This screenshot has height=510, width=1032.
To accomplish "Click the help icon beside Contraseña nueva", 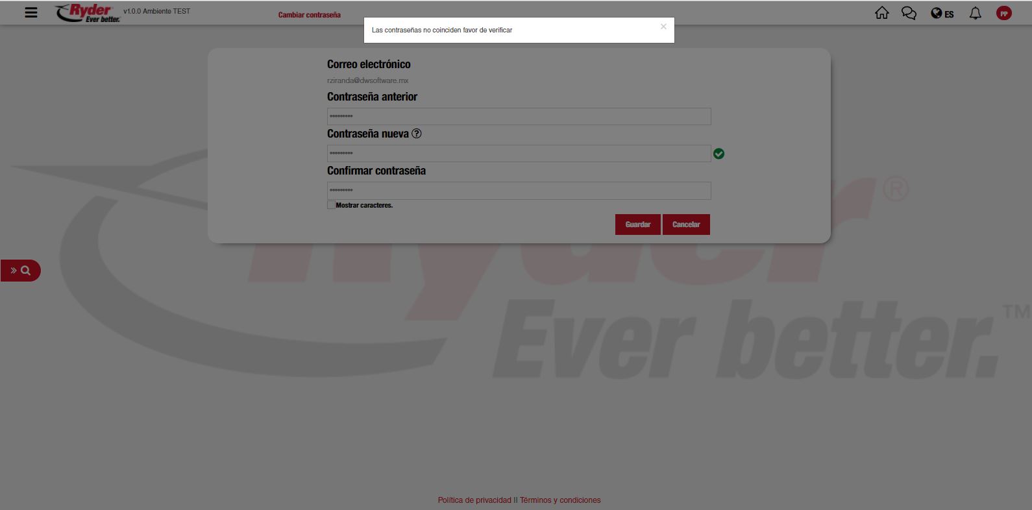I will click(417, 134).
